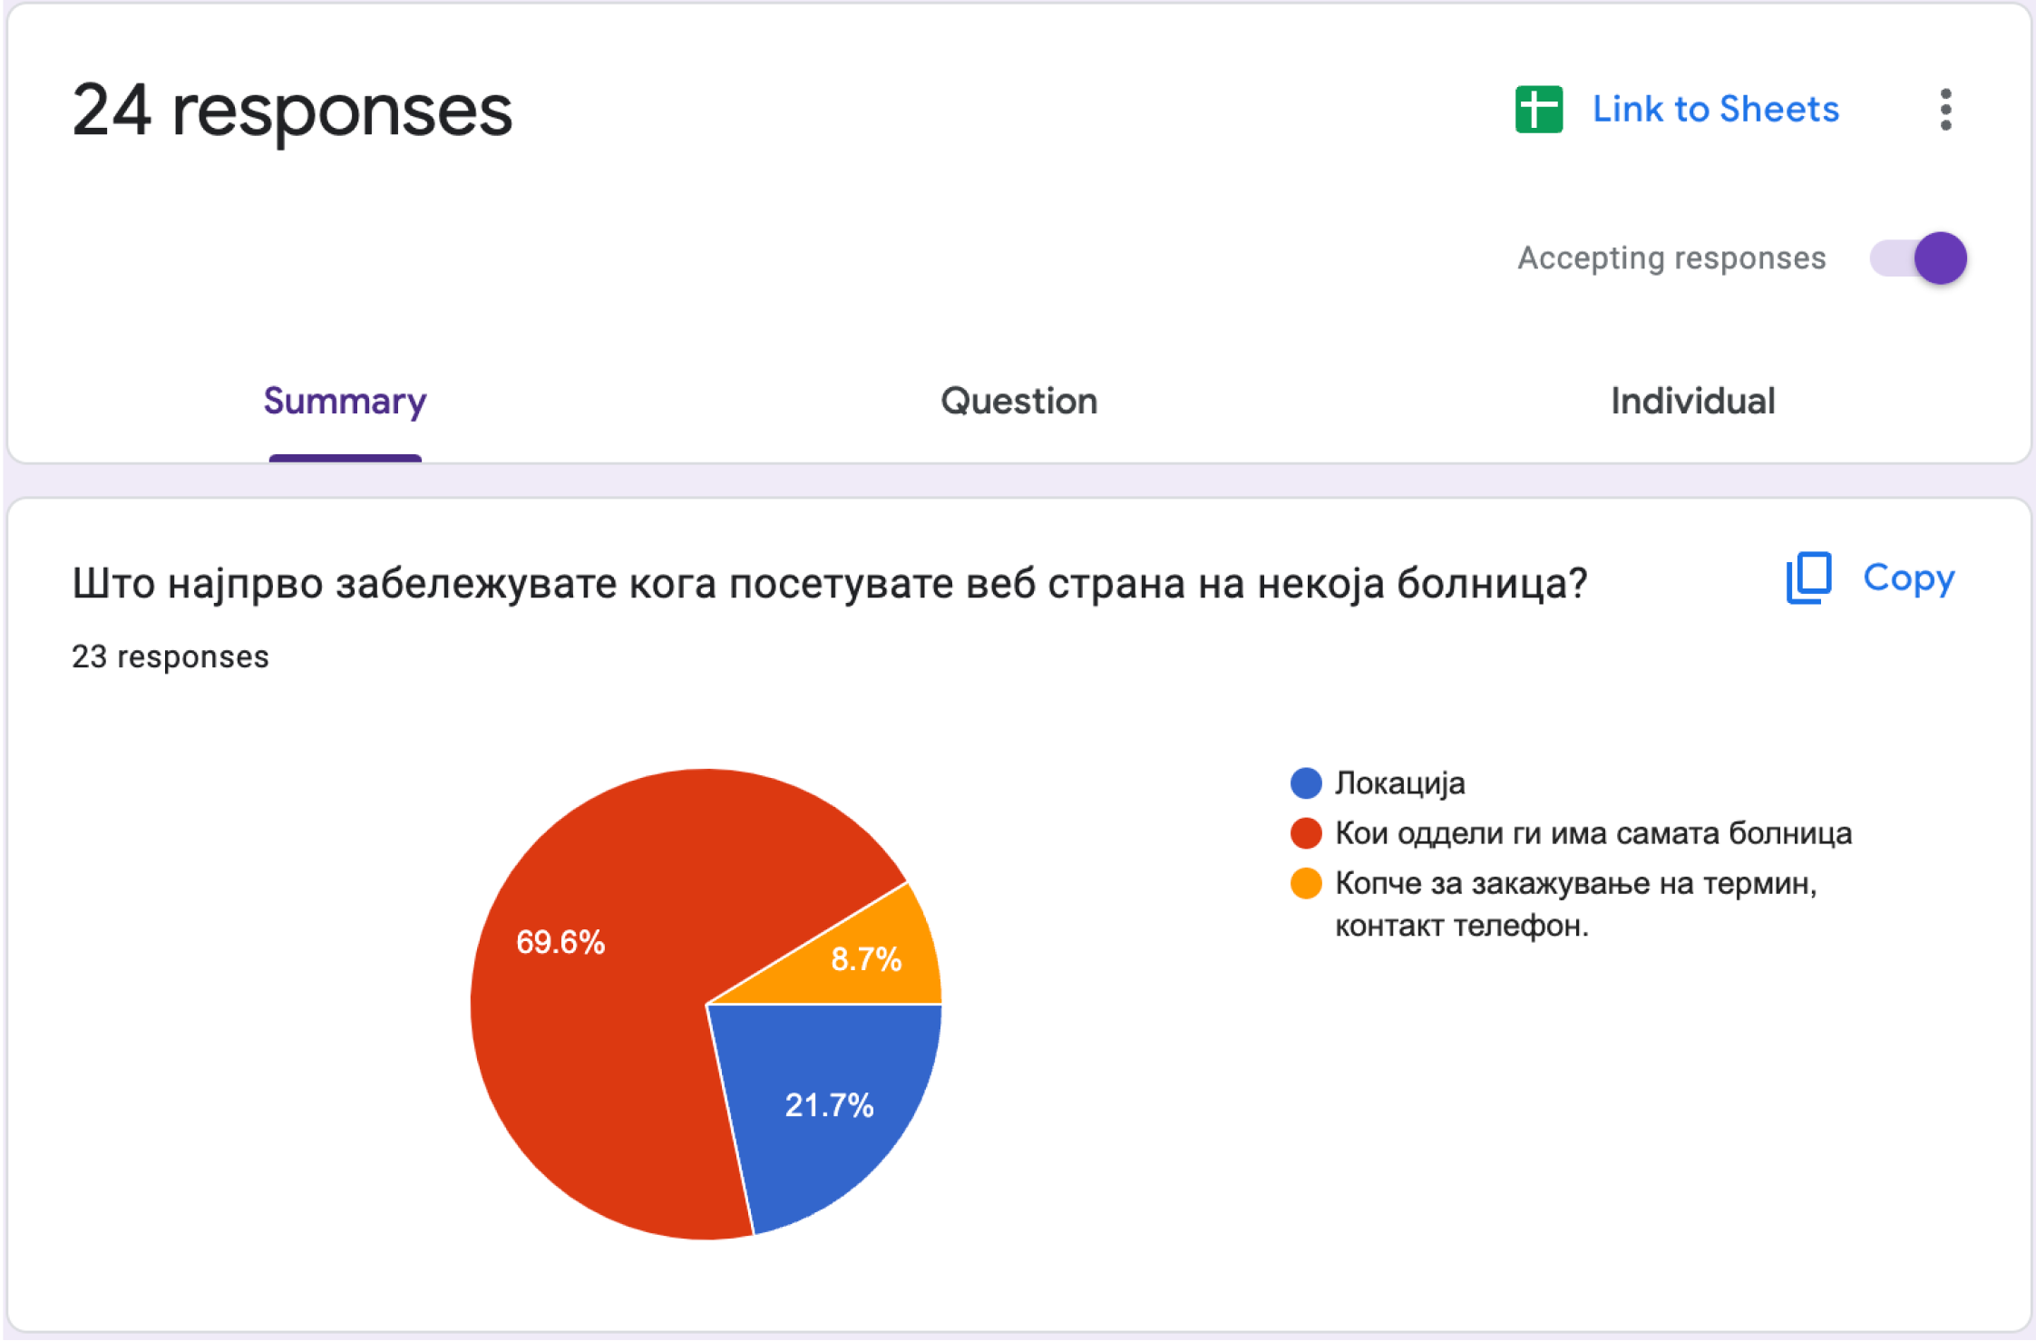The height and width of the screenshot is (1341, 2036).
Task: Open the three-dot more options menu
Action: [x=1945, y=110]
